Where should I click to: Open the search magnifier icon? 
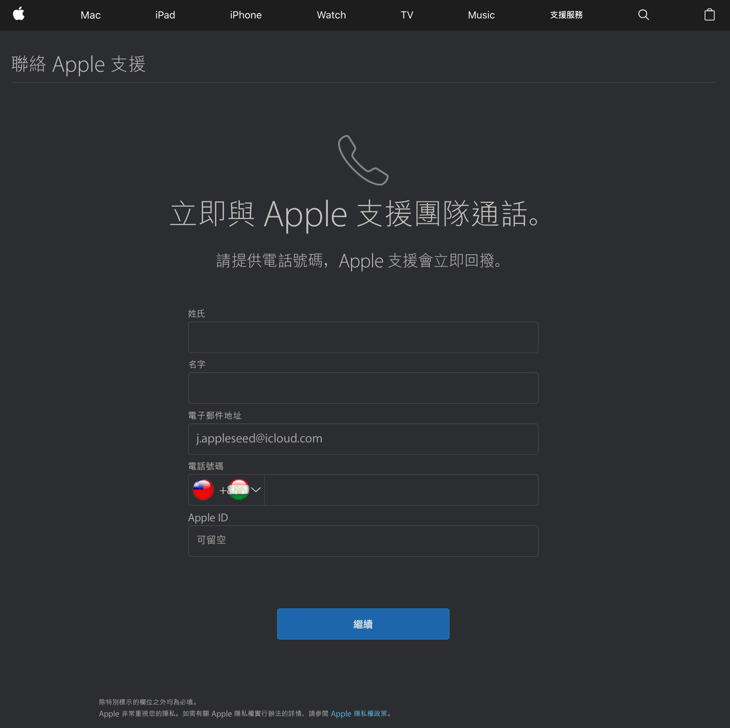coord(643,15)
